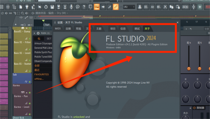Toggle mute LED on Bass 01 - Stutter
The height and width of the screenshot is (119, 210).
click(30, 71)
